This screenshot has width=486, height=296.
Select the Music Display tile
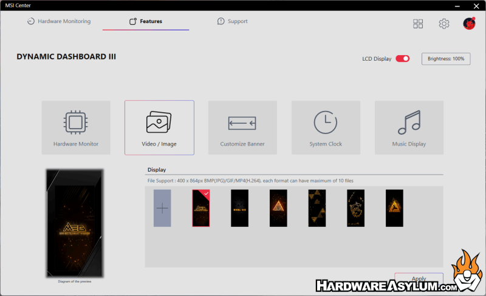tap(409, 127)
